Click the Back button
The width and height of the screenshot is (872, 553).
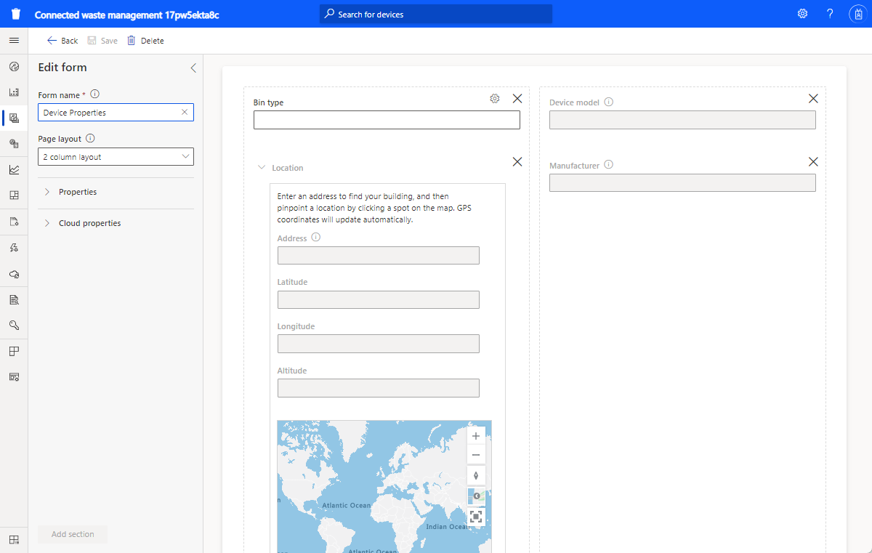(62, 41)
